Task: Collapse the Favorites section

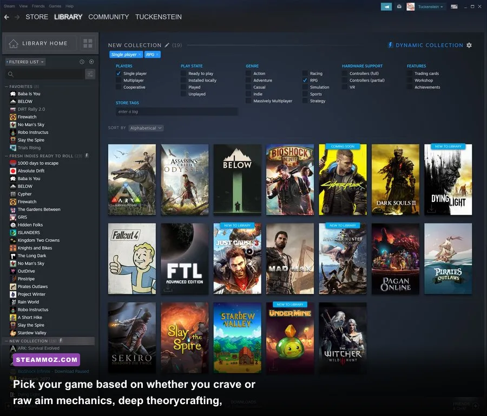Action: pos(6,87)
